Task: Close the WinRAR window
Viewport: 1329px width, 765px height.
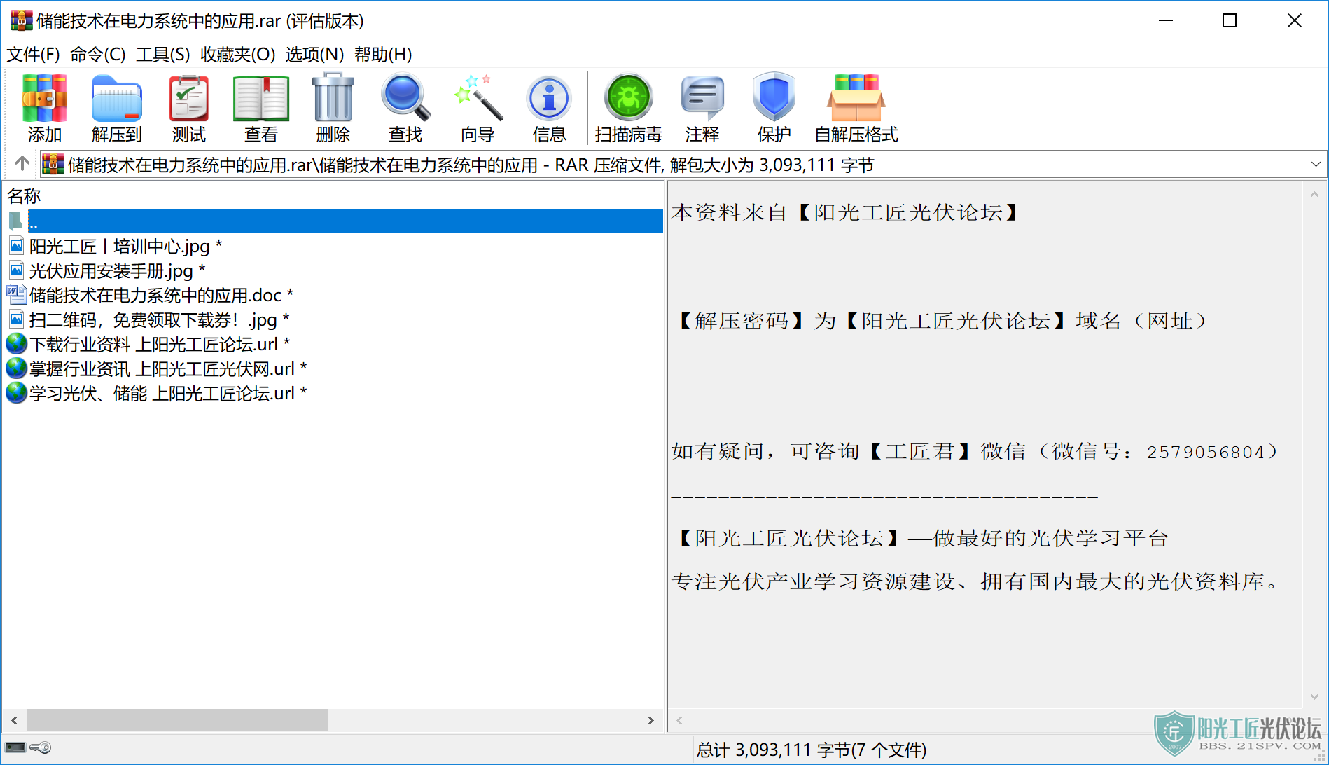Action: tap(1295, 20)
